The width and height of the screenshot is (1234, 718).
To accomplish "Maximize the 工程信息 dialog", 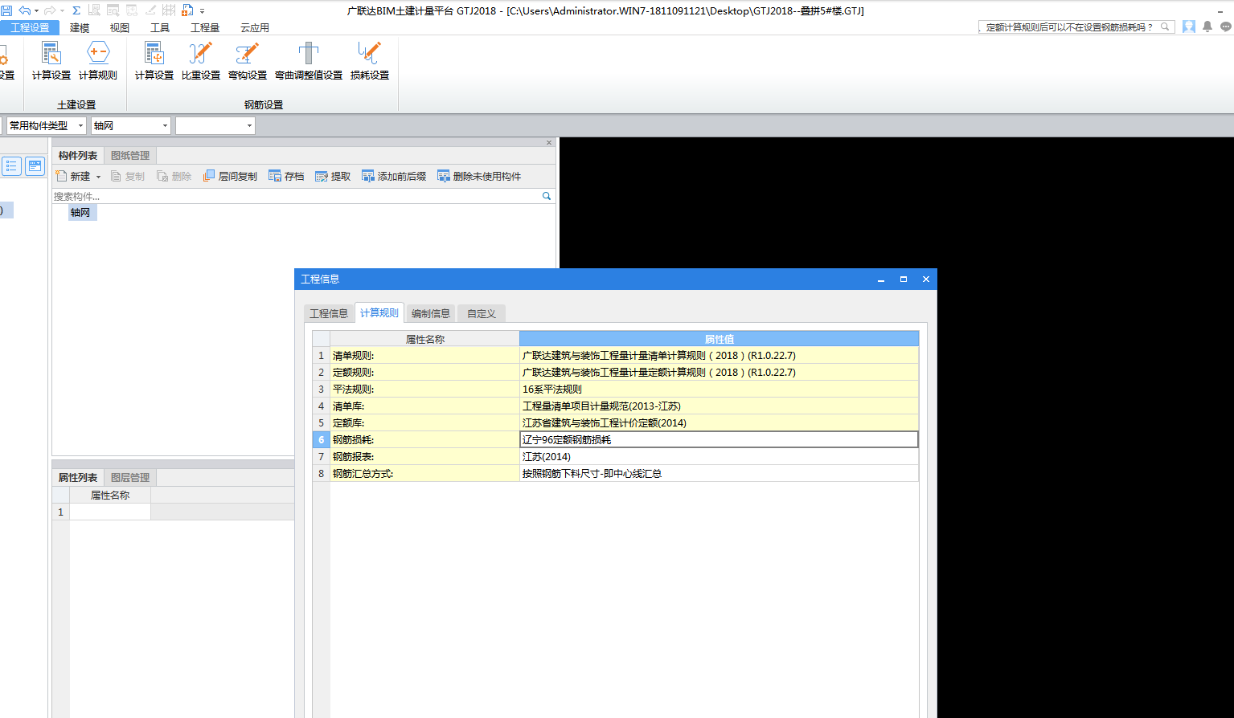I will point(904,279).
